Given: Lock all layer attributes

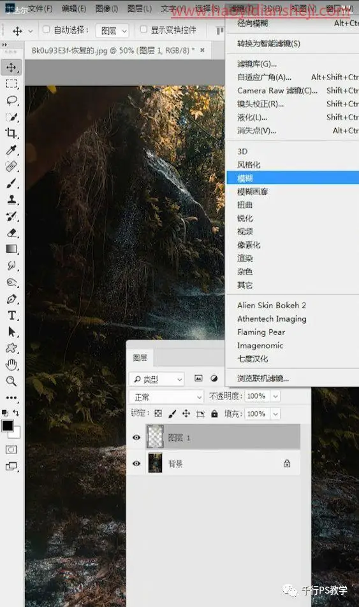Looking at the screenshot, I should click(x=214, y=413).
